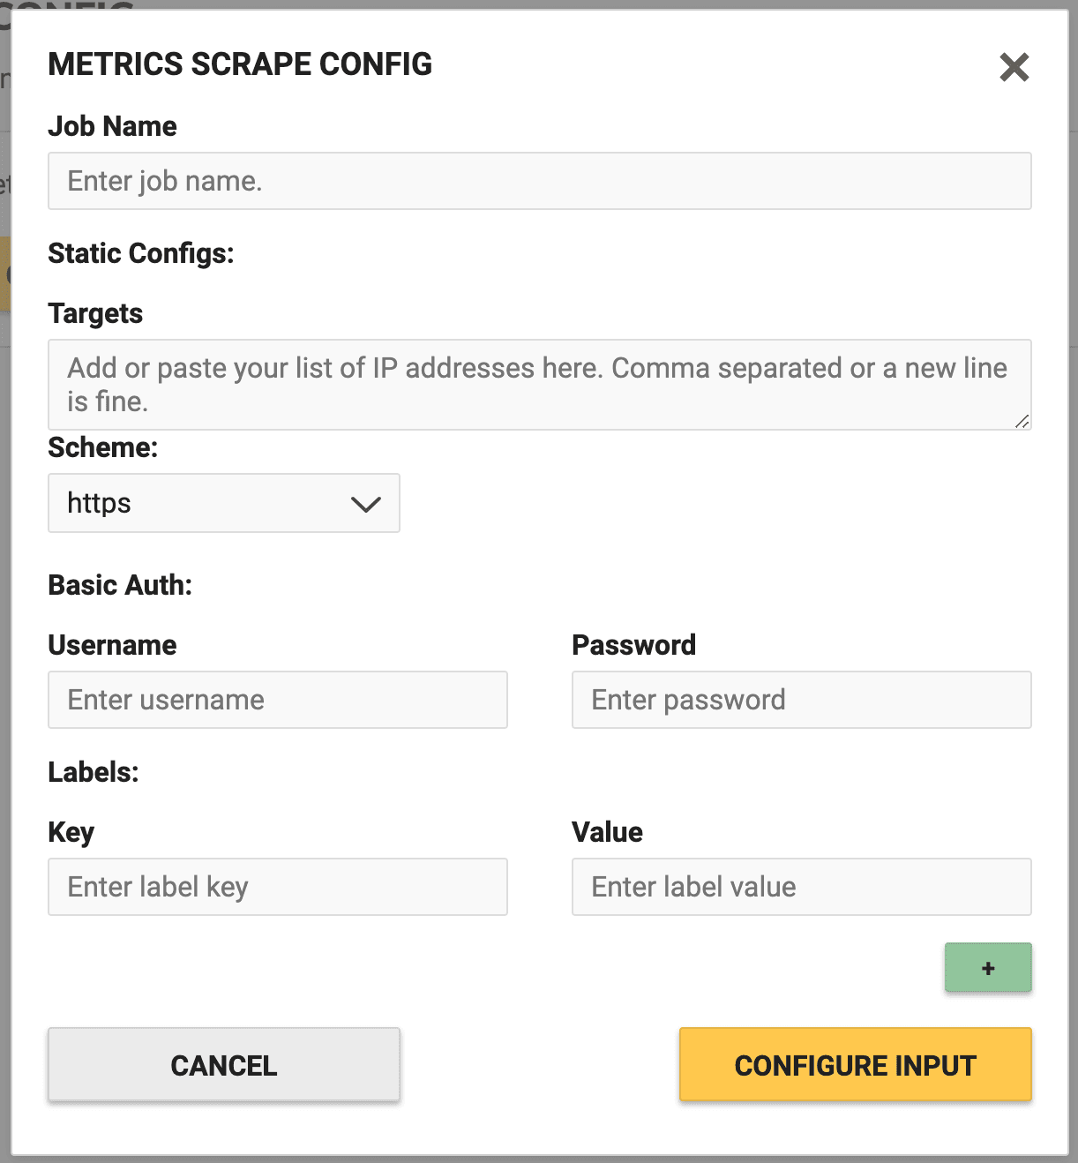The height and width of the screenshot is (1163, 1078).
Task: Click the Static Configs heading
Action: (x=141, y=253)
